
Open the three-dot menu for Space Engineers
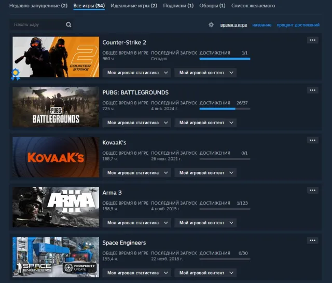tap(312, 240)
